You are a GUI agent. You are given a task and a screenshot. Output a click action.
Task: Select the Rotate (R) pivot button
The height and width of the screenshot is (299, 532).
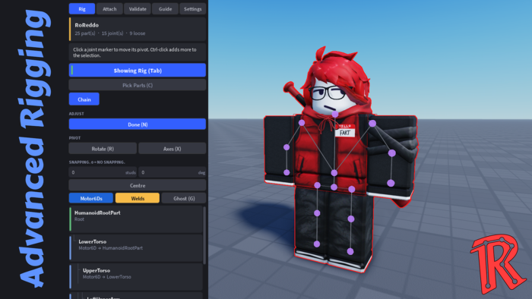coord(103,148)
